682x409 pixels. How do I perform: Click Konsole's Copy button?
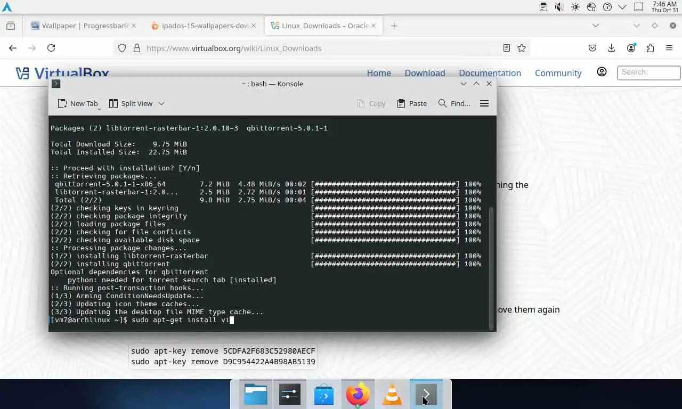click(371, 103)
